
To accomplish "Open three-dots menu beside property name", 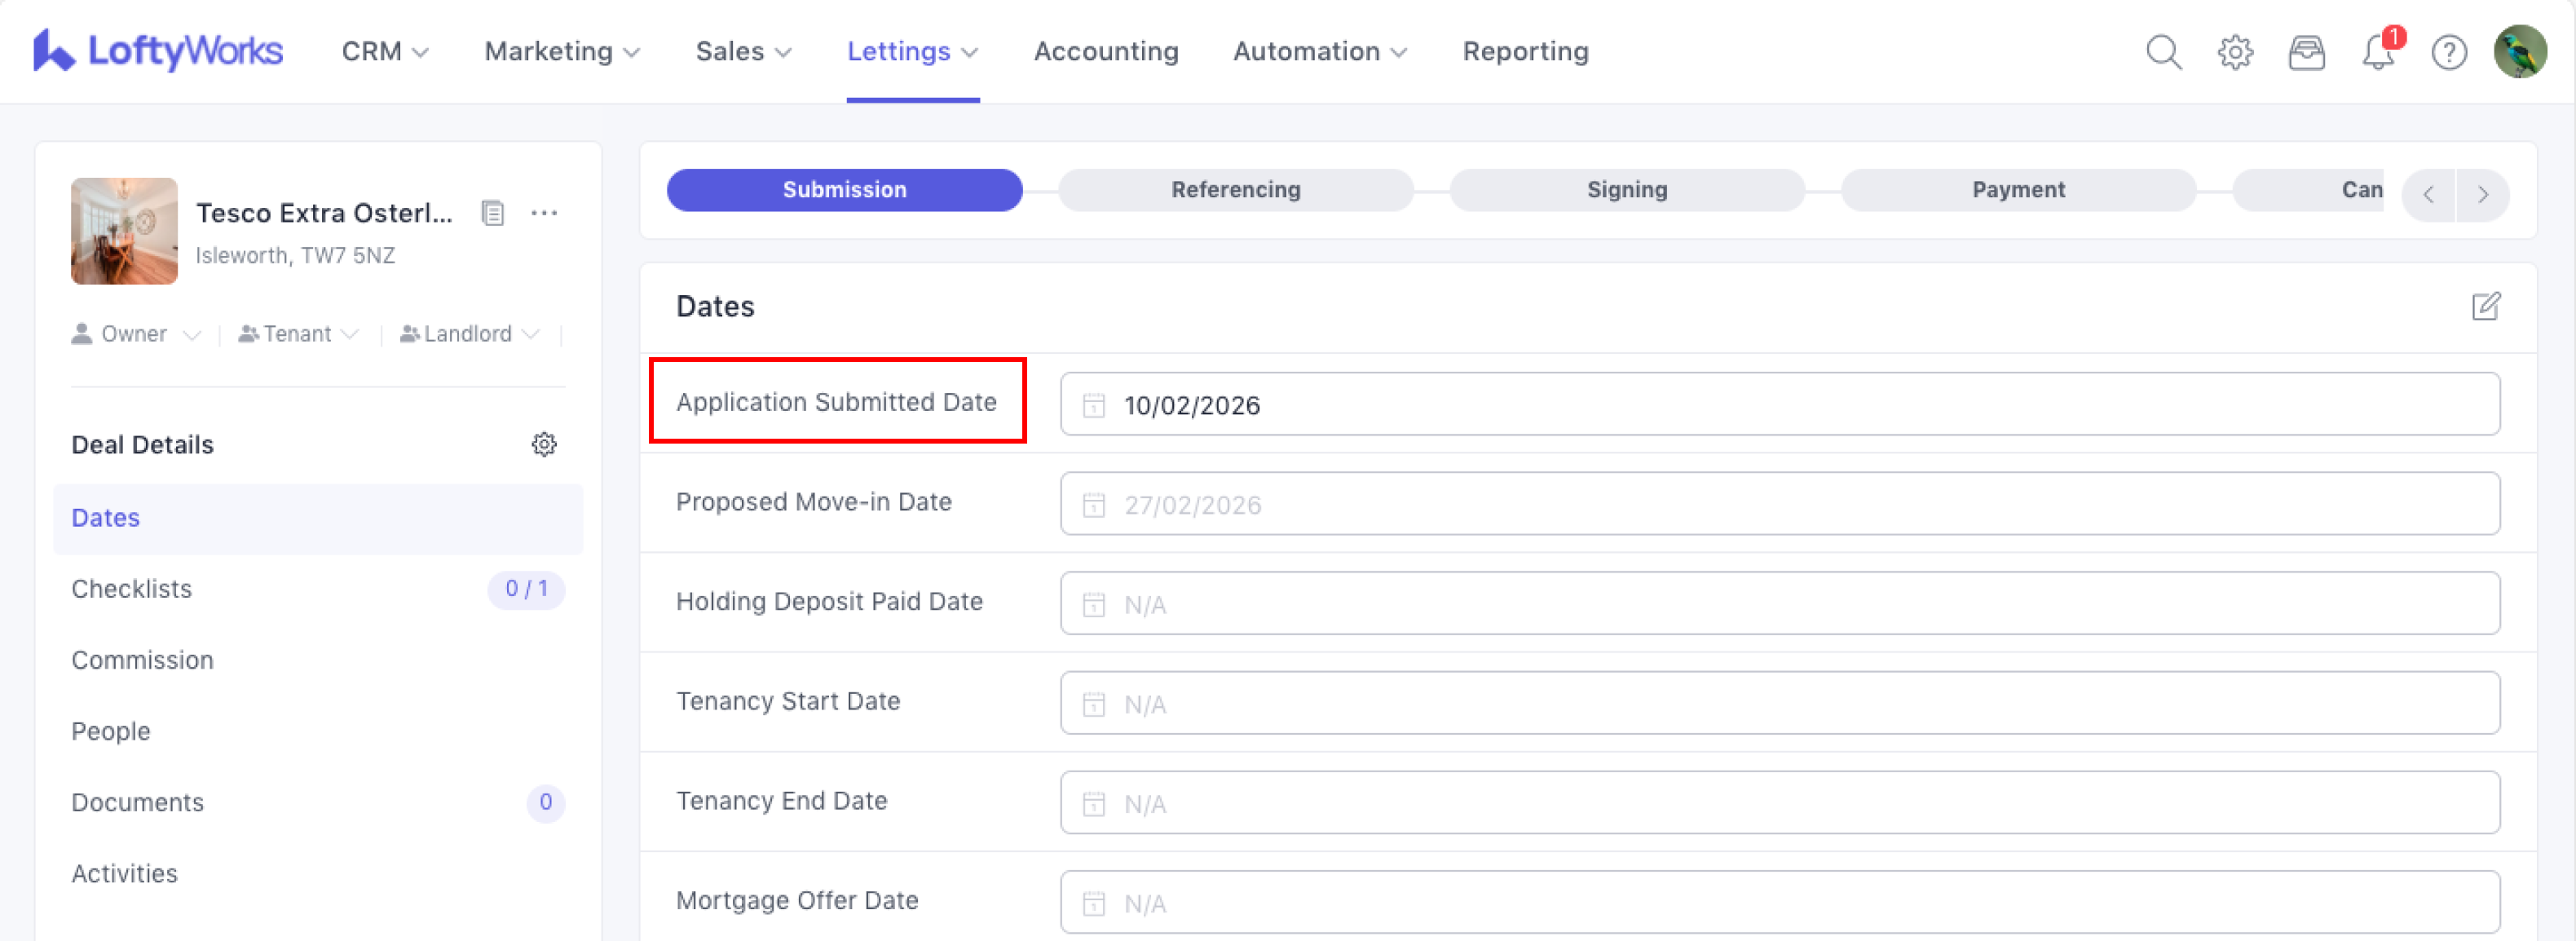I will coord(544,213).
